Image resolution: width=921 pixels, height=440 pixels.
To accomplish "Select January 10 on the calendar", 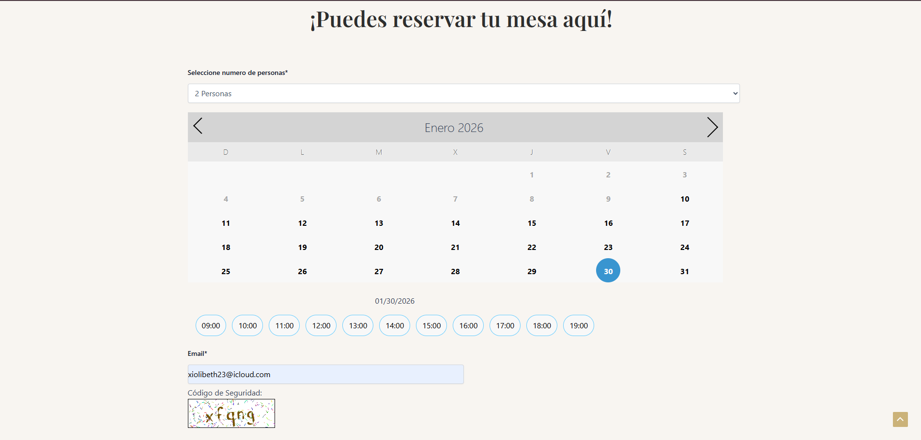I will [x=684, y=199].
